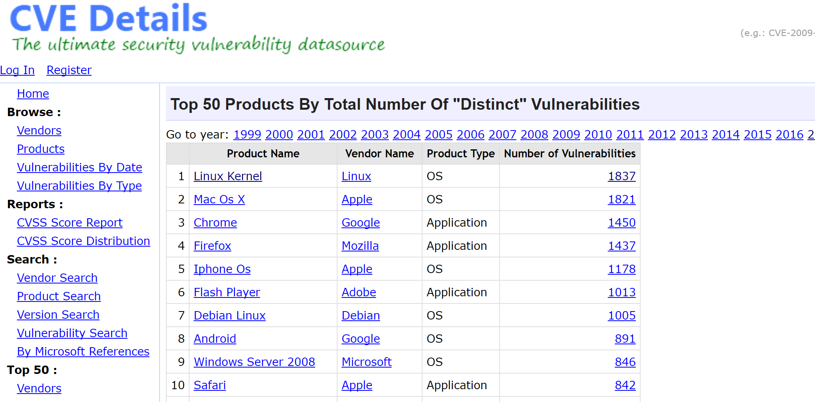The width and height of the screenshot is (815, 402).
Task: Open the Log In link
Action: point(17,70)
